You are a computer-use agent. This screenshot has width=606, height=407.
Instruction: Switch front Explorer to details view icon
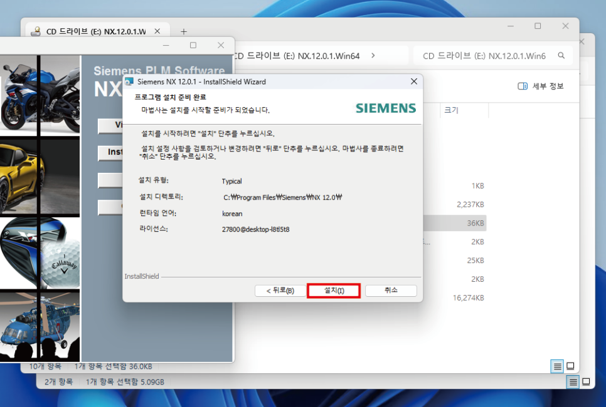pyautogui.click(x=557, y=366)
